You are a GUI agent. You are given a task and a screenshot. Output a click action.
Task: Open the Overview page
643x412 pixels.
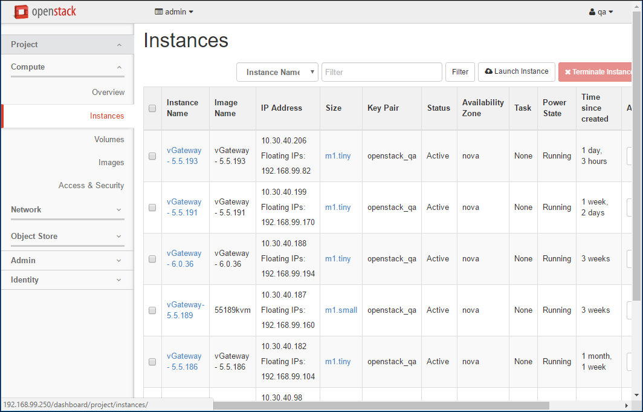[x=108, y=93]
